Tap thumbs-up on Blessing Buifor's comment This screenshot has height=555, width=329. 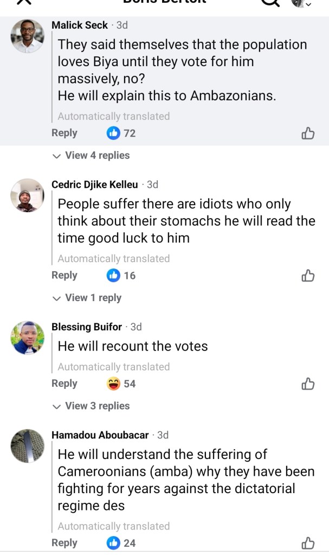[308, 384]
